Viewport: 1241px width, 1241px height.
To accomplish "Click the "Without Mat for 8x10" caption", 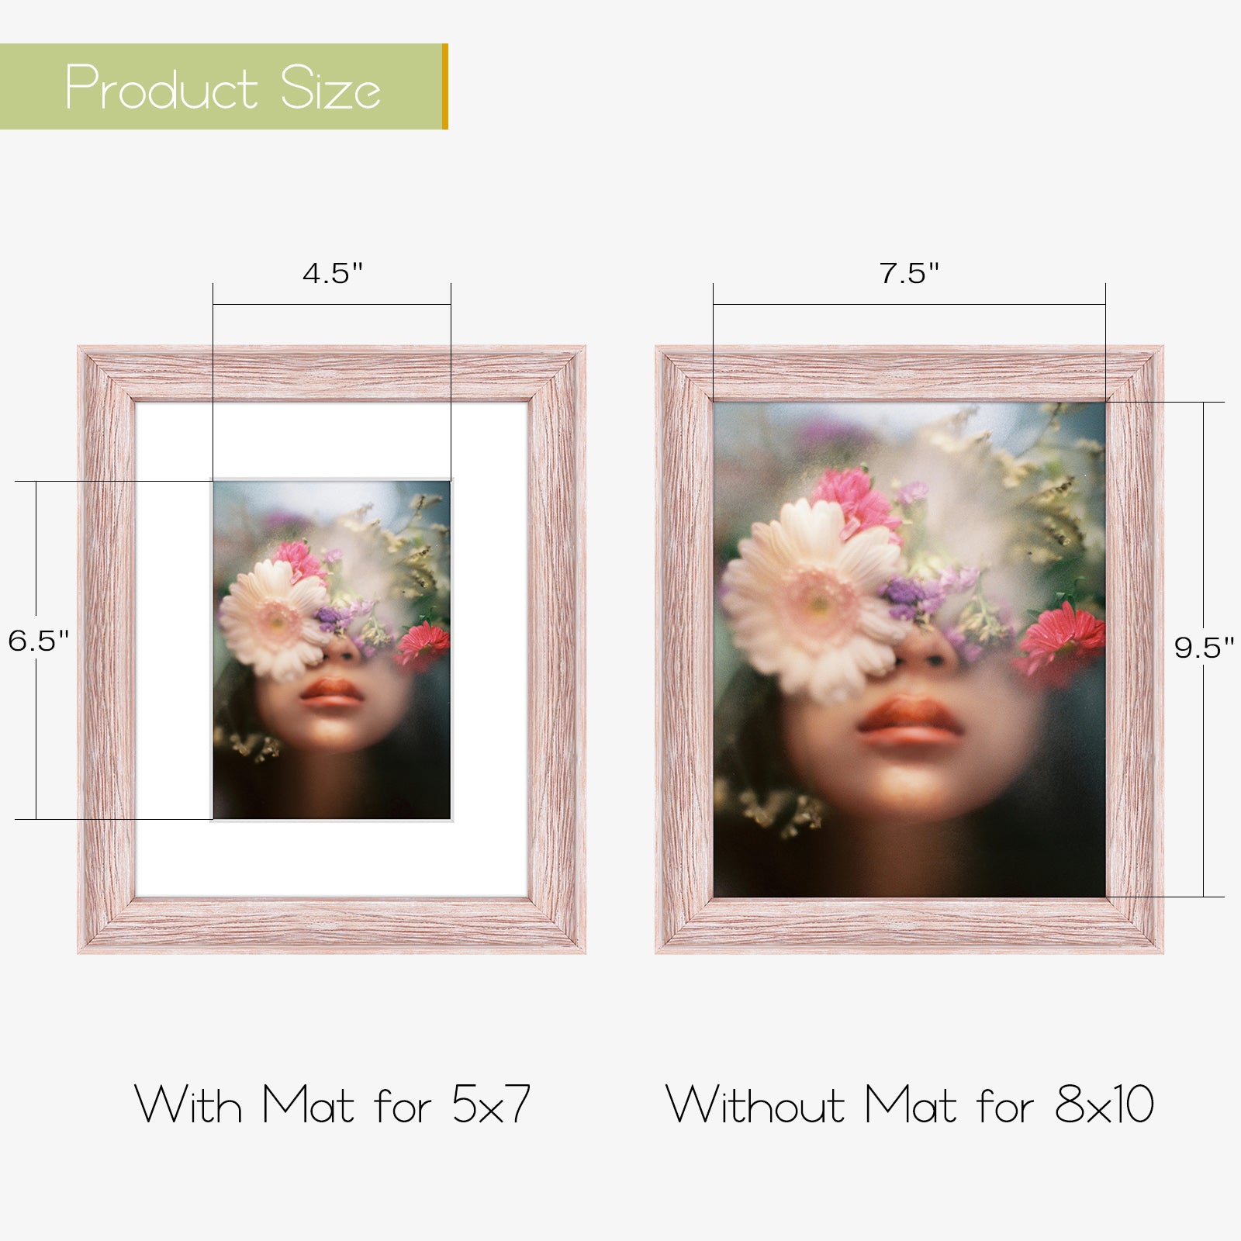I will [x=910, y=1104].
